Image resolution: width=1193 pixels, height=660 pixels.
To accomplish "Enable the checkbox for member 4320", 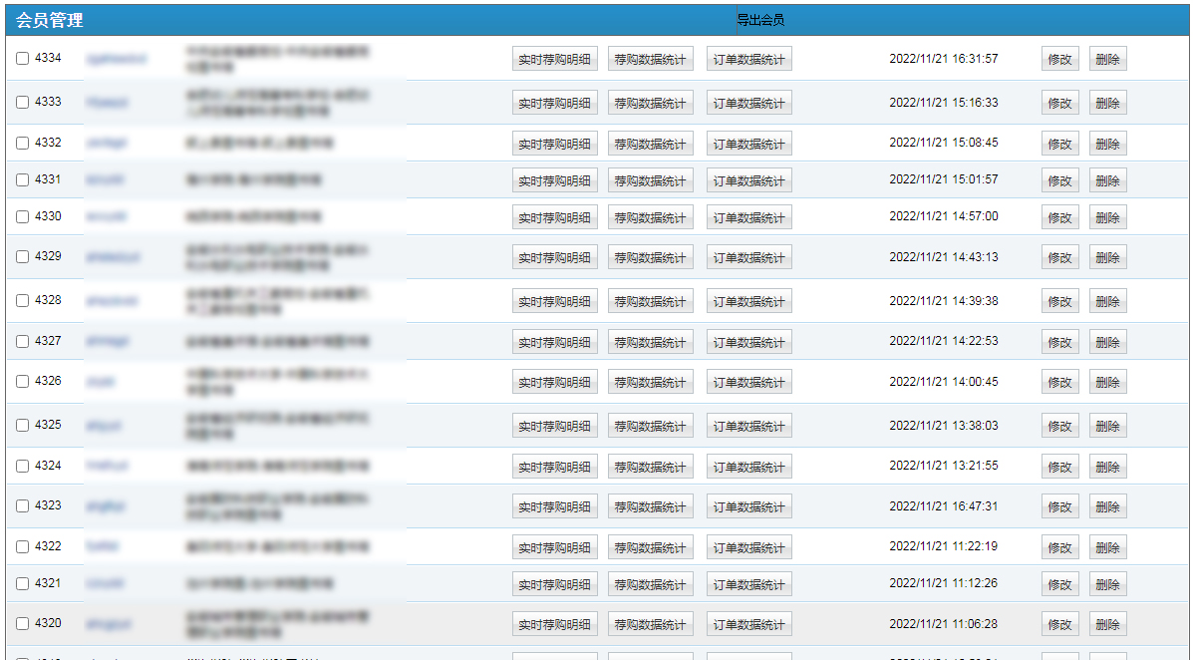I will point(23,623).
